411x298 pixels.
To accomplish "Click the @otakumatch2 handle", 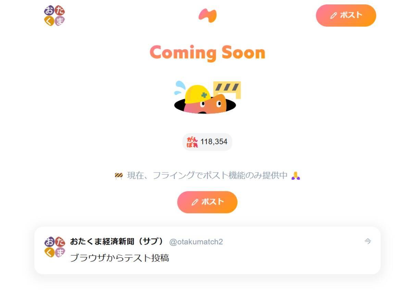I will coord(196,242).
